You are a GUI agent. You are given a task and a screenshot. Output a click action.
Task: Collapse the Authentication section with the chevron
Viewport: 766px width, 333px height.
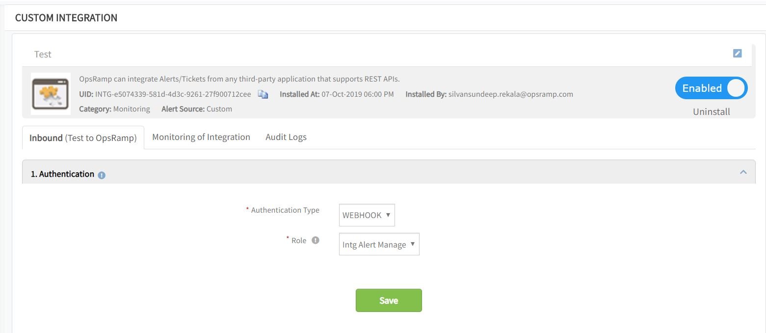click(x=743, y=172)
